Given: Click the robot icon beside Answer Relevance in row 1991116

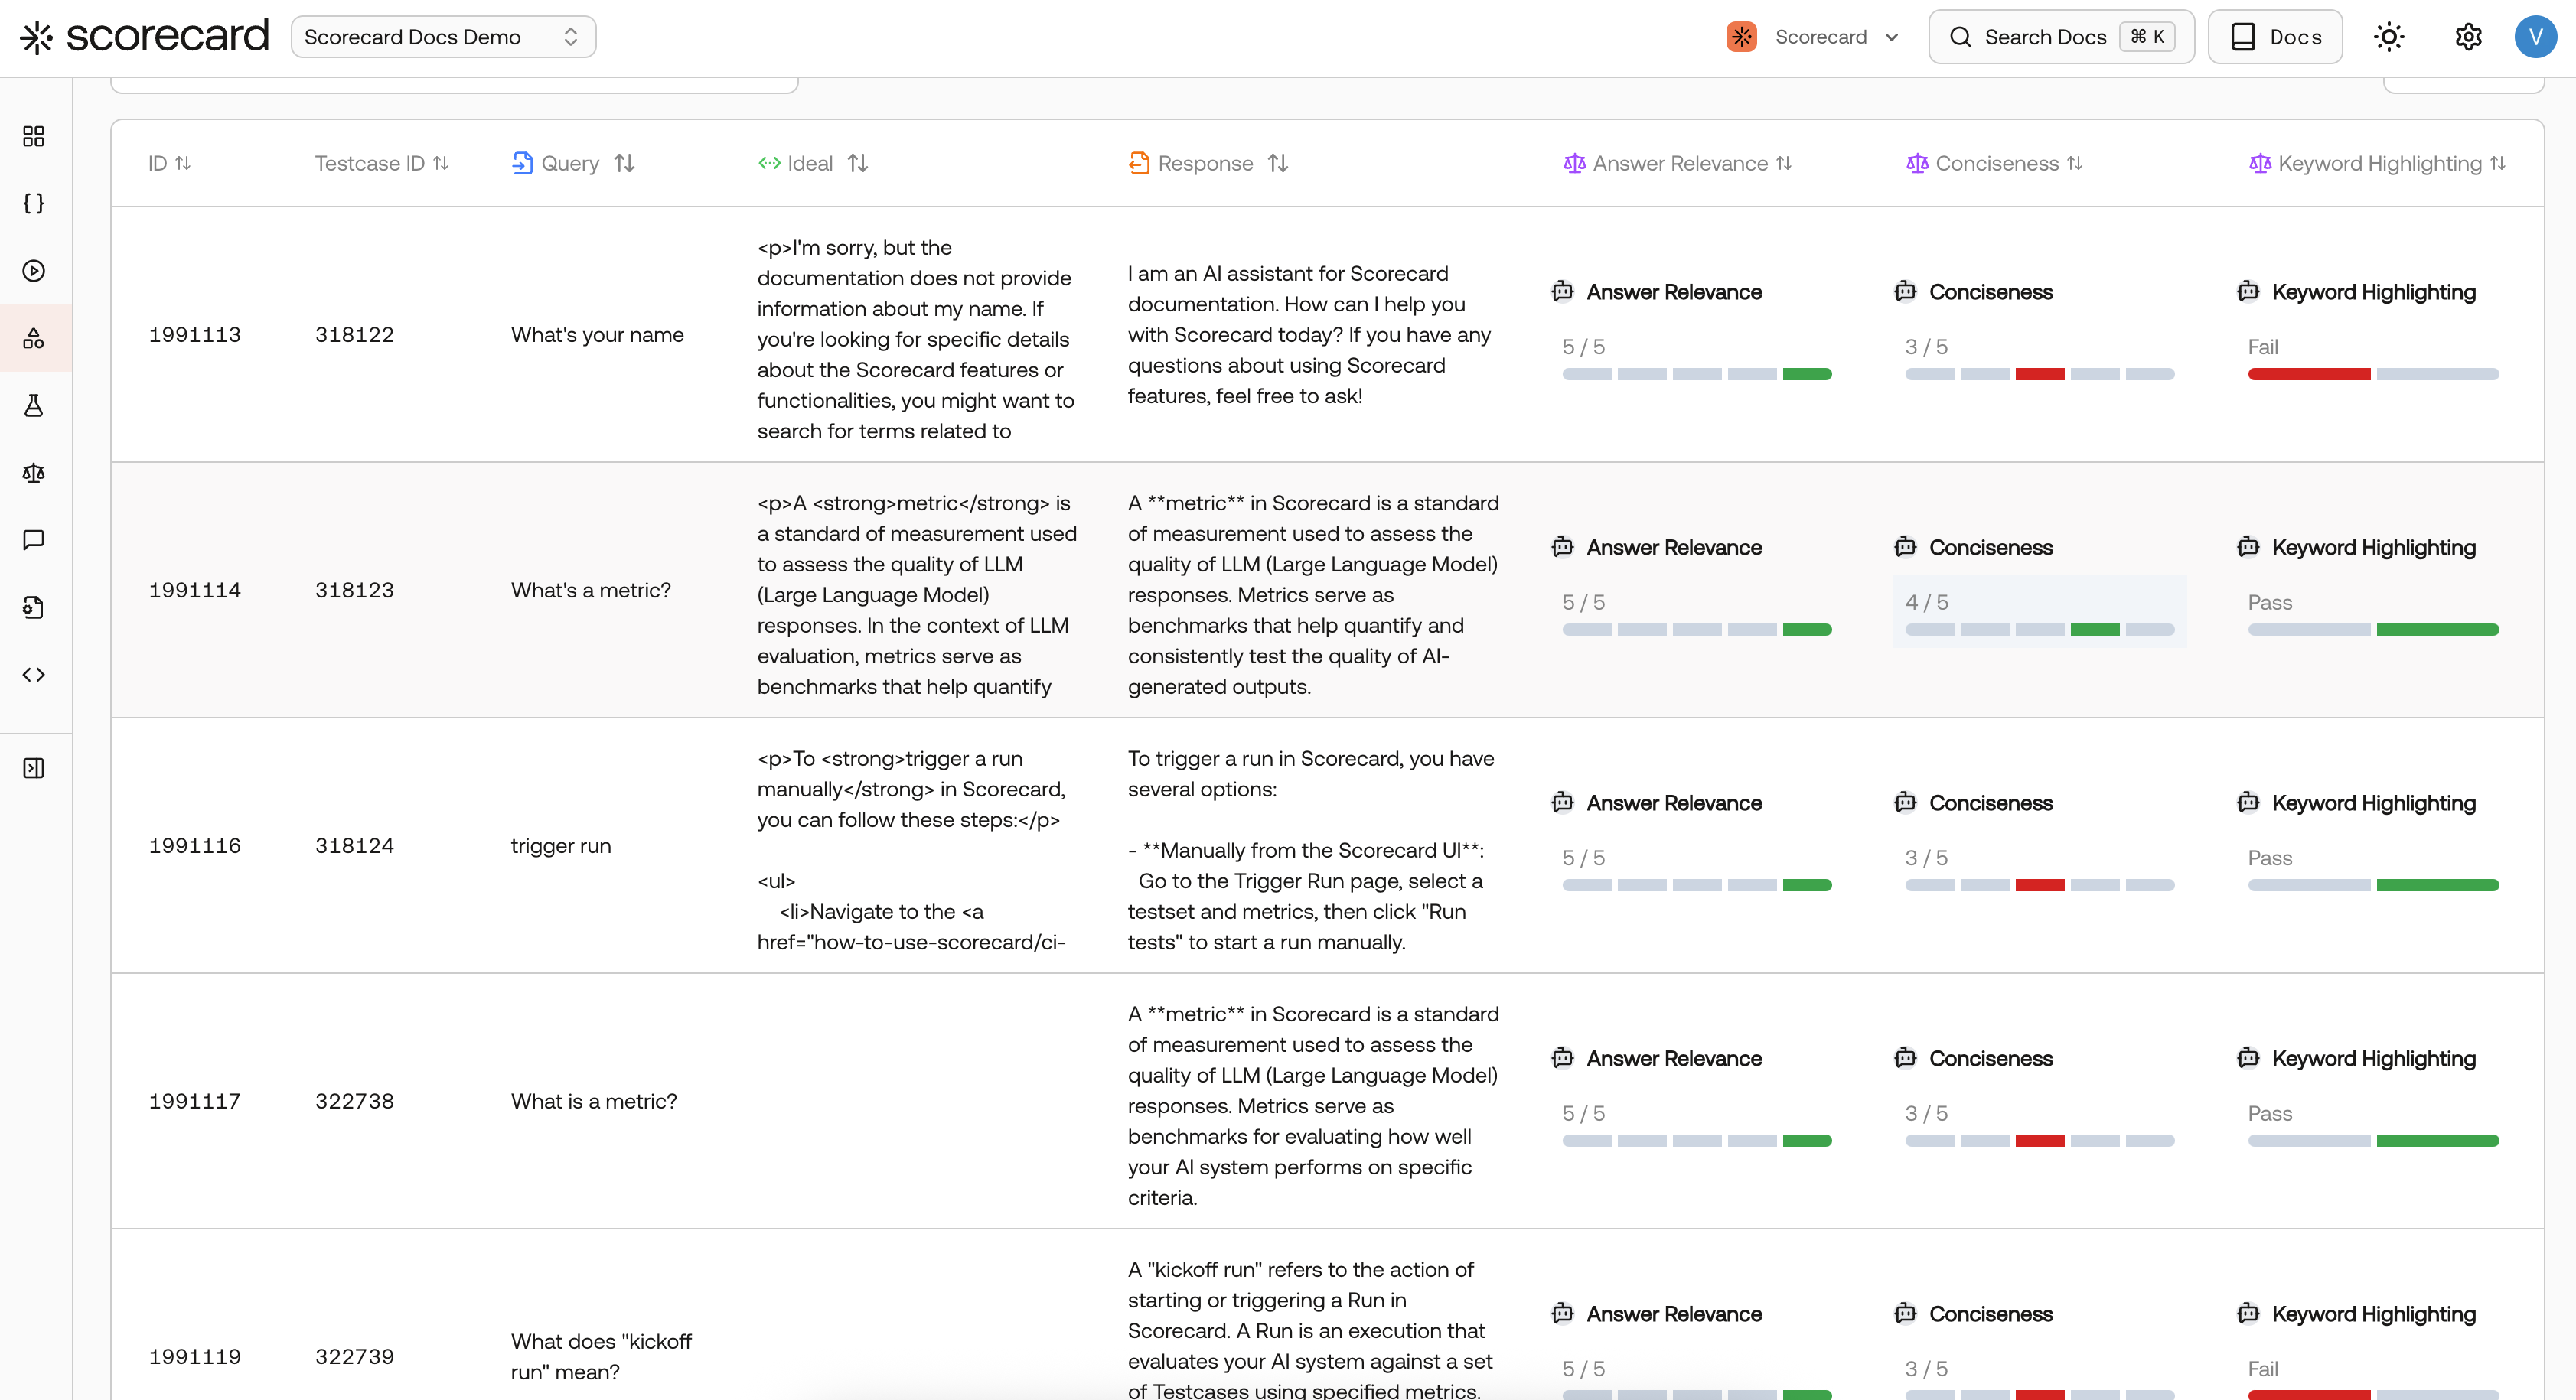Looking at the screenshot, I should coord(1562,802).
